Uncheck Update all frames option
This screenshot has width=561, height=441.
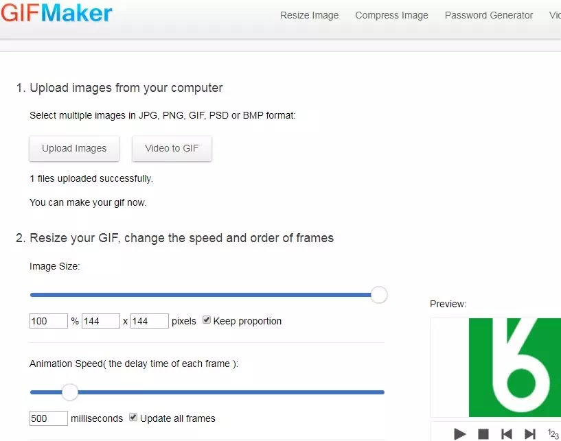click(133, 417)
